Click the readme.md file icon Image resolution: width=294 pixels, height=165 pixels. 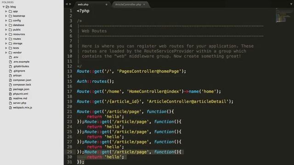(x=11, y=99)
